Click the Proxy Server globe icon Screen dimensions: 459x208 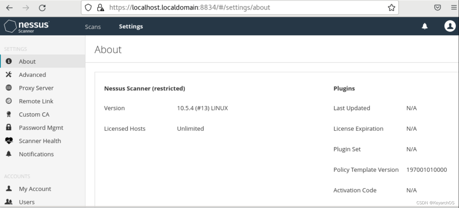click(x=9, y=88)
